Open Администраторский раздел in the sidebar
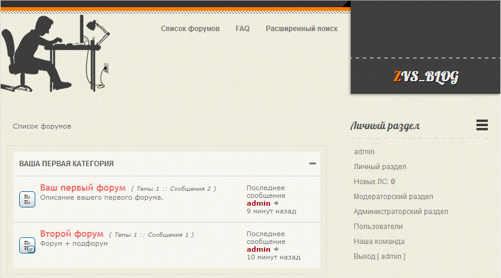The width and height of the screenshot is (501, 278). (400, 212)
